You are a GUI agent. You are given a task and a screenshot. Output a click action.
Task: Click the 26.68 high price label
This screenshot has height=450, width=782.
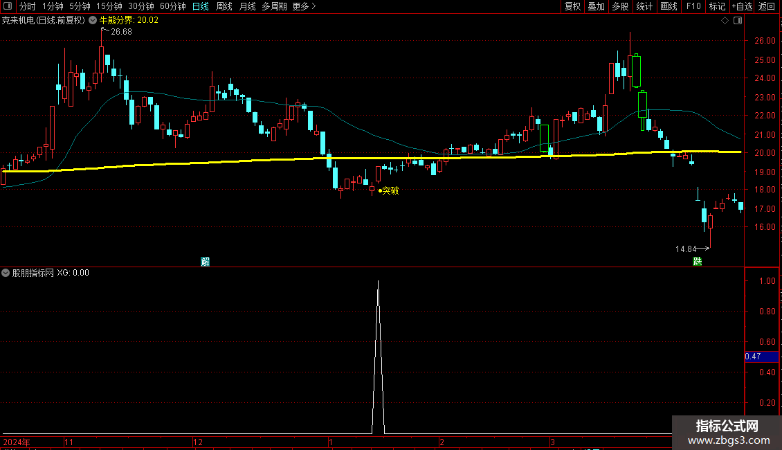coord(121,31)
